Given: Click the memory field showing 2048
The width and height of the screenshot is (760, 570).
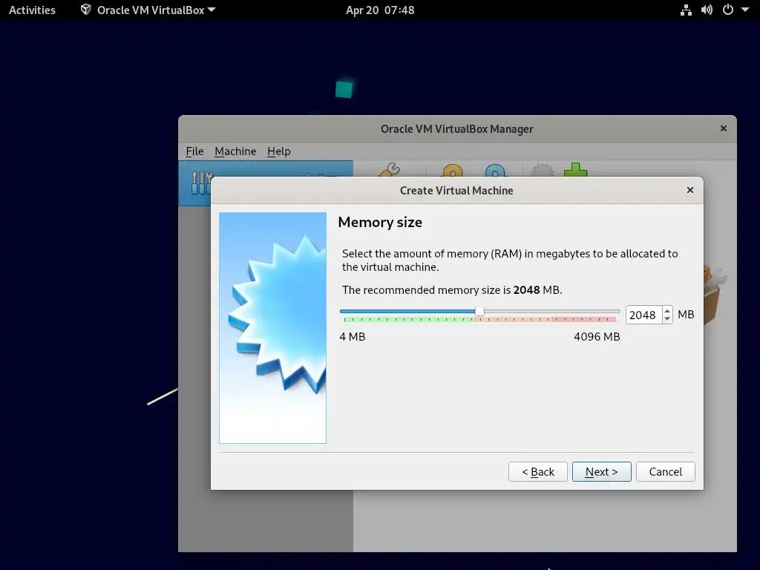Looking at the screenshot, I should 643,315.
